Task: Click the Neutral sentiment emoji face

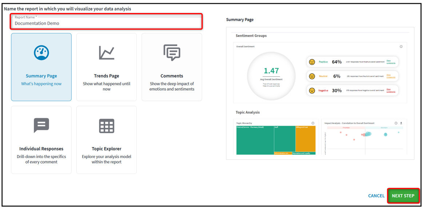Action: 311,76
